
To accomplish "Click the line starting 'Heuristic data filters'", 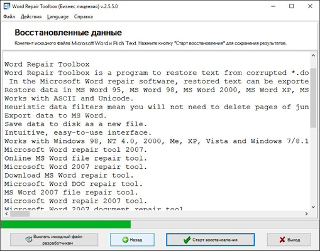I will 157,107.
